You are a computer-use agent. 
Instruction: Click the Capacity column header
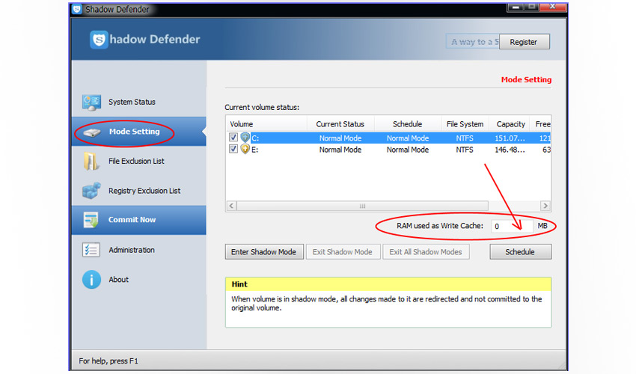510,124
